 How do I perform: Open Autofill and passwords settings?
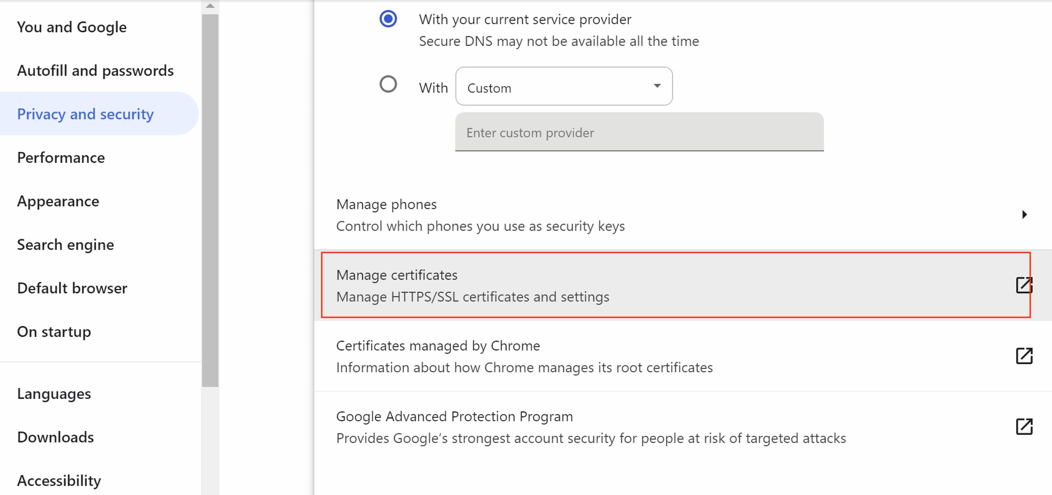[x=95, y=70]
